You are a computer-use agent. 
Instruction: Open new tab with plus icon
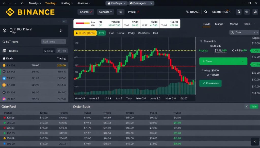pos(10,3)
